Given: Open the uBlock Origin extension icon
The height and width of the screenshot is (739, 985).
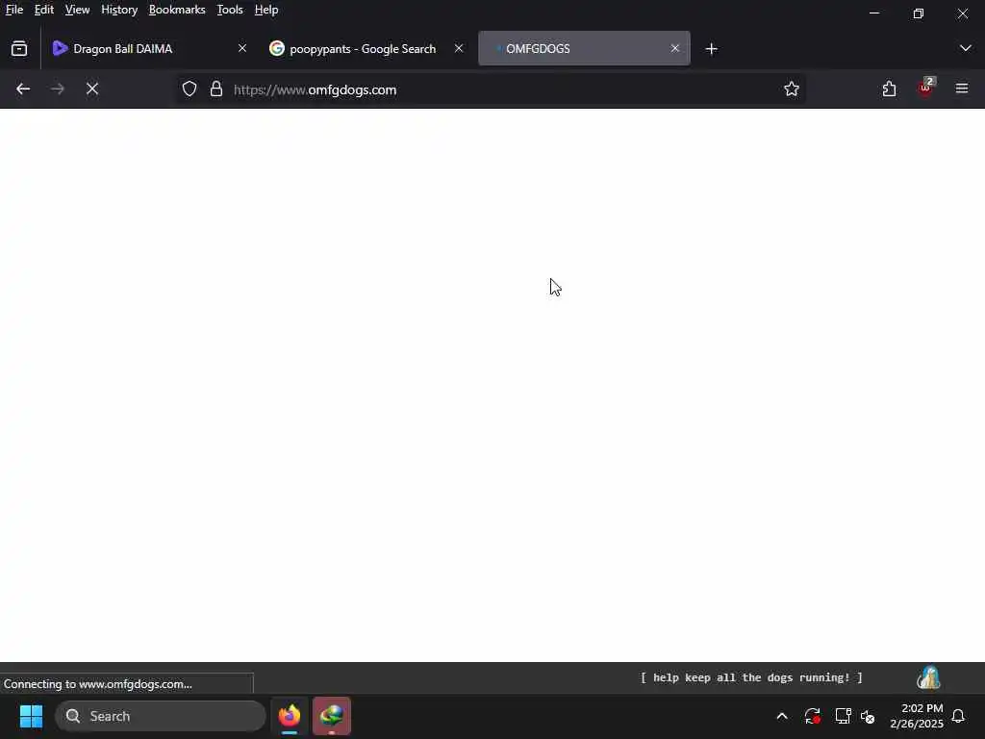Looking at the screenshot, I should [x=926, y=89].
